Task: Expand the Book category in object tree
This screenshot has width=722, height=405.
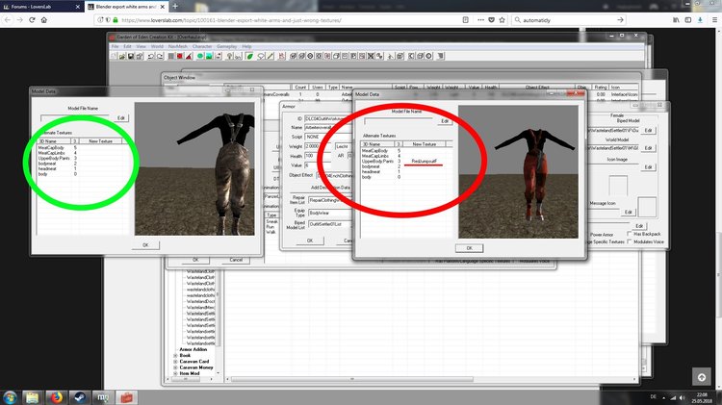Action: click(175, 355)
